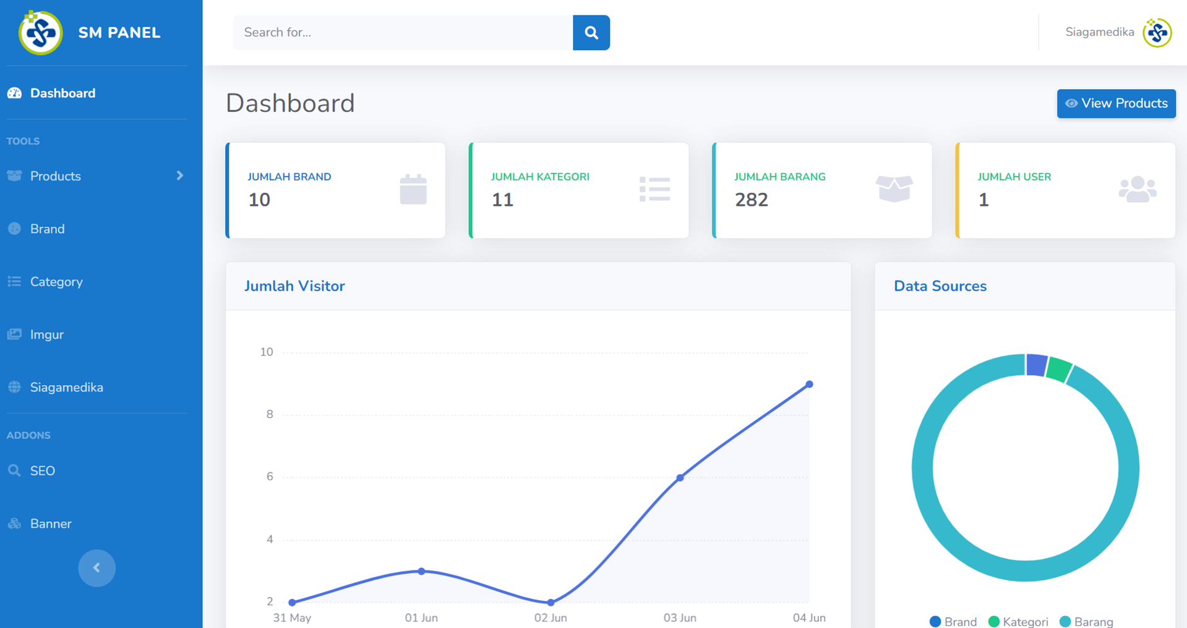The width and height of the screenshot is (1187, 628).
Task: Click the list icon in Jumlah Kategori card
Action: [x=654, y=189]
